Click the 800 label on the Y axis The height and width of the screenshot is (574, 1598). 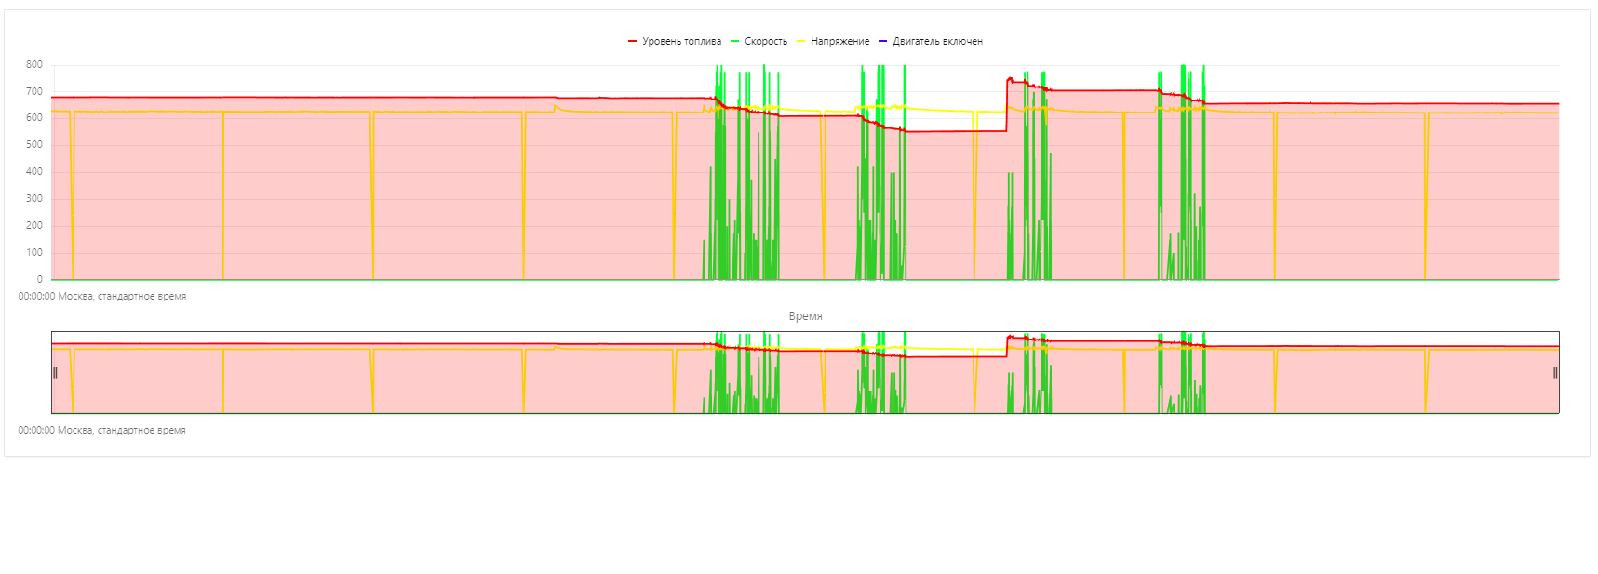(34, 65)
